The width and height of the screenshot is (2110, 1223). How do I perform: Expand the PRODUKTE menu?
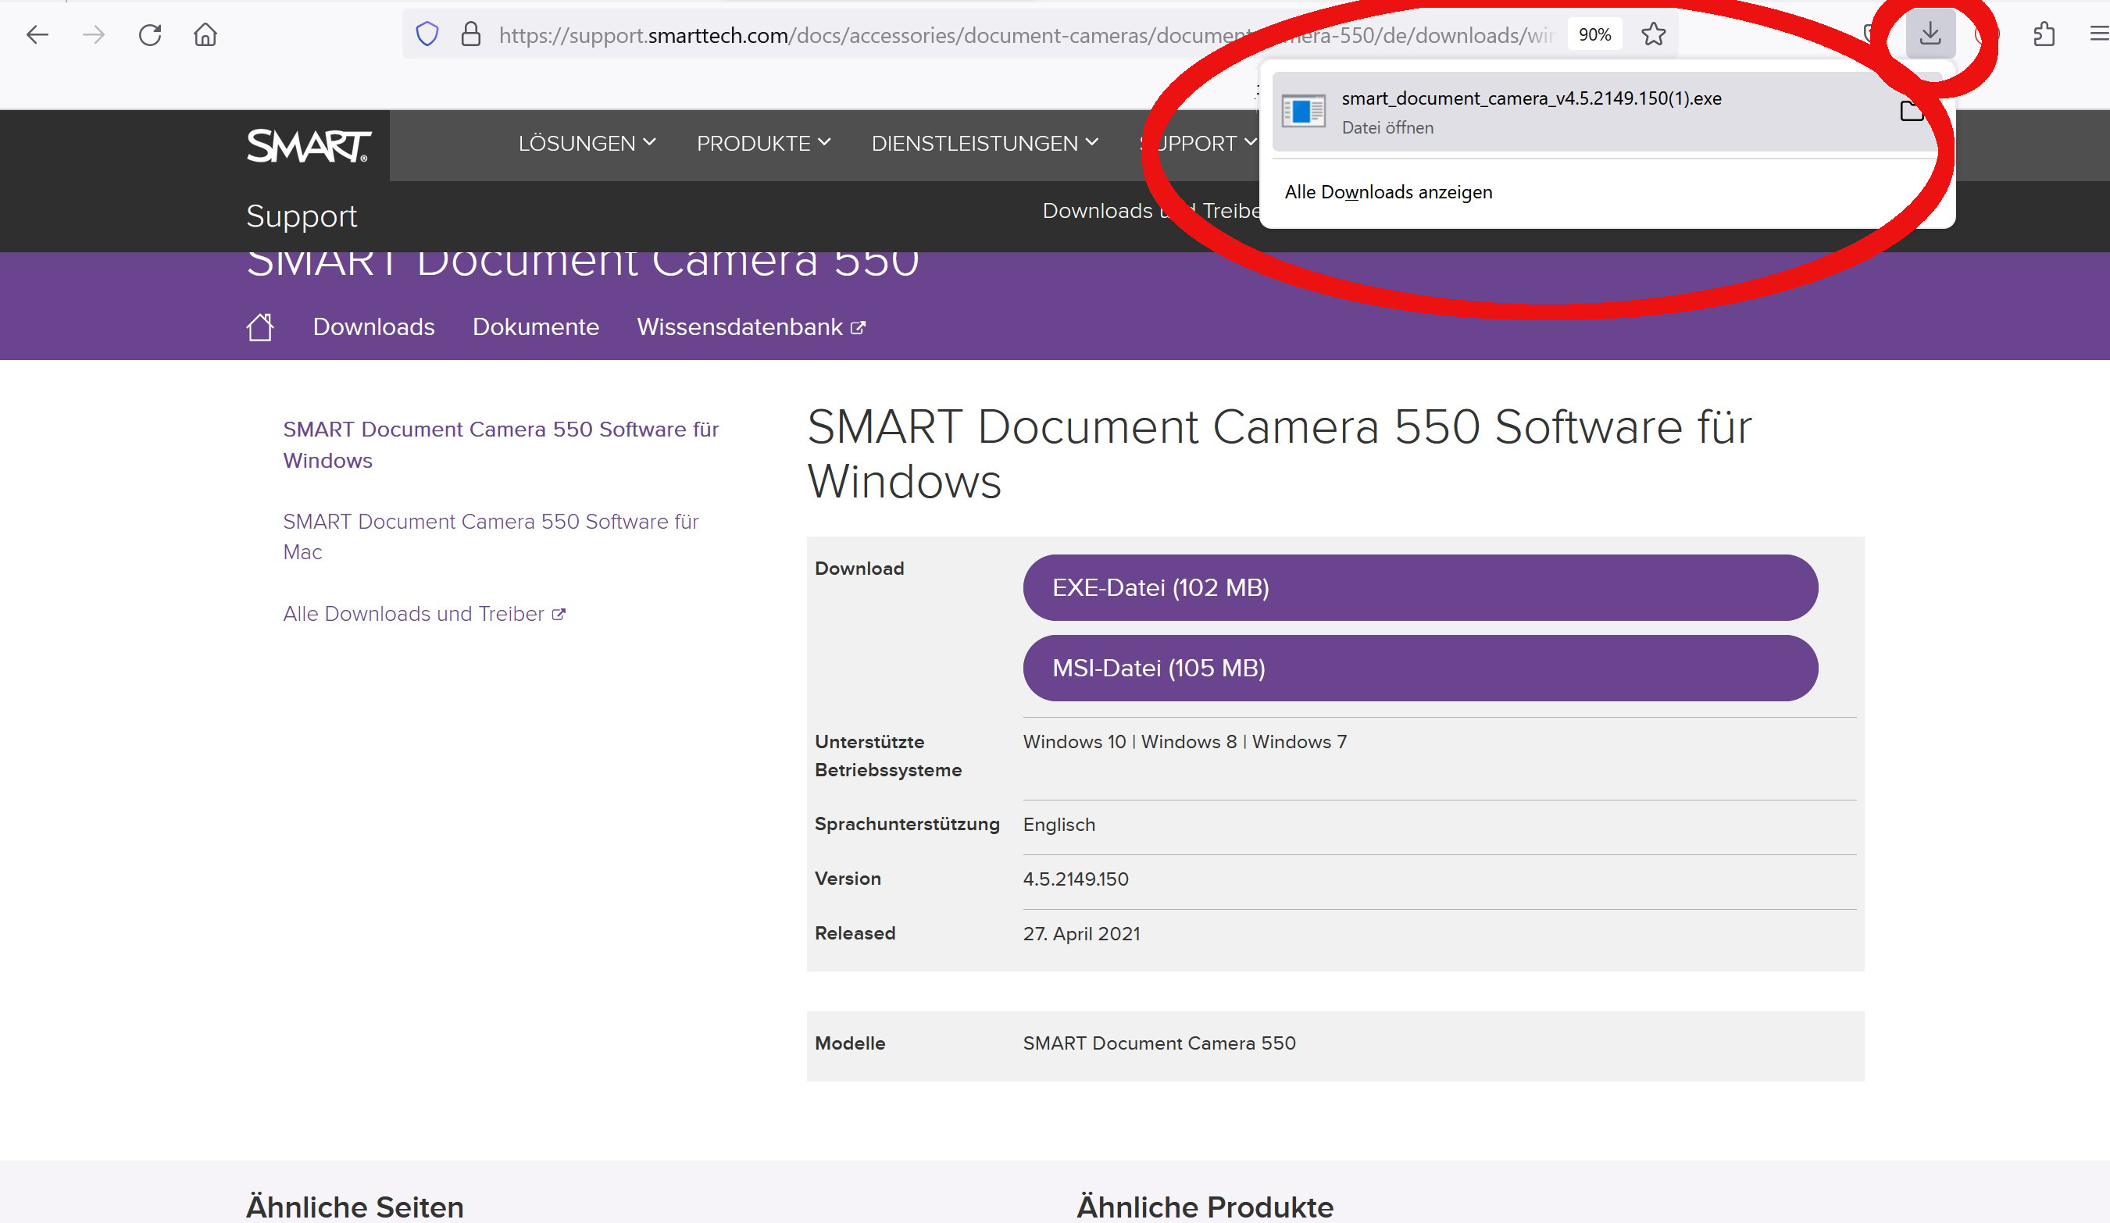[764, 143]
